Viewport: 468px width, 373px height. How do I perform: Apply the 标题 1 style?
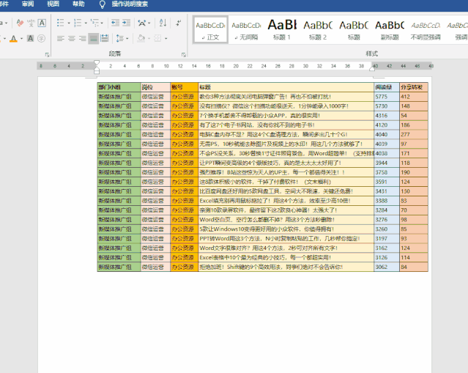(282, 30)
